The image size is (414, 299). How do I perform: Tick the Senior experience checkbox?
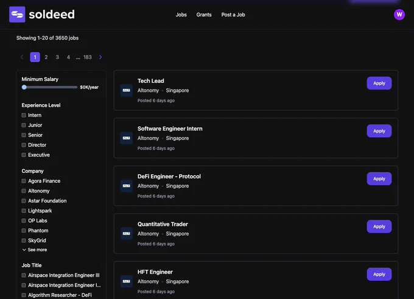24,135
